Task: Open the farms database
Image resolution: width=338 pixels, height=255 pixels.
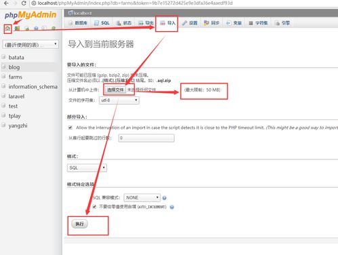Action: (16, 77)
